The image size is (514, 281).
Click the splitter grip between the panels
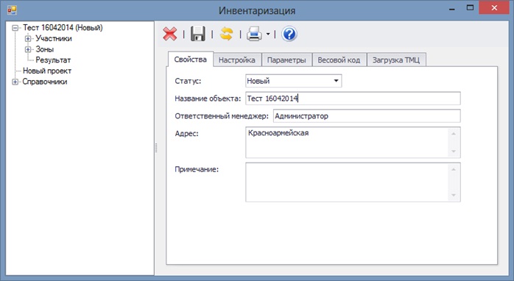click(156, 148)
